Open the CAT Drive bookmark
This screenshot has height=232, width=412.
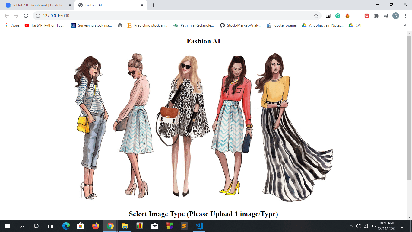click(x=355, y=25)
